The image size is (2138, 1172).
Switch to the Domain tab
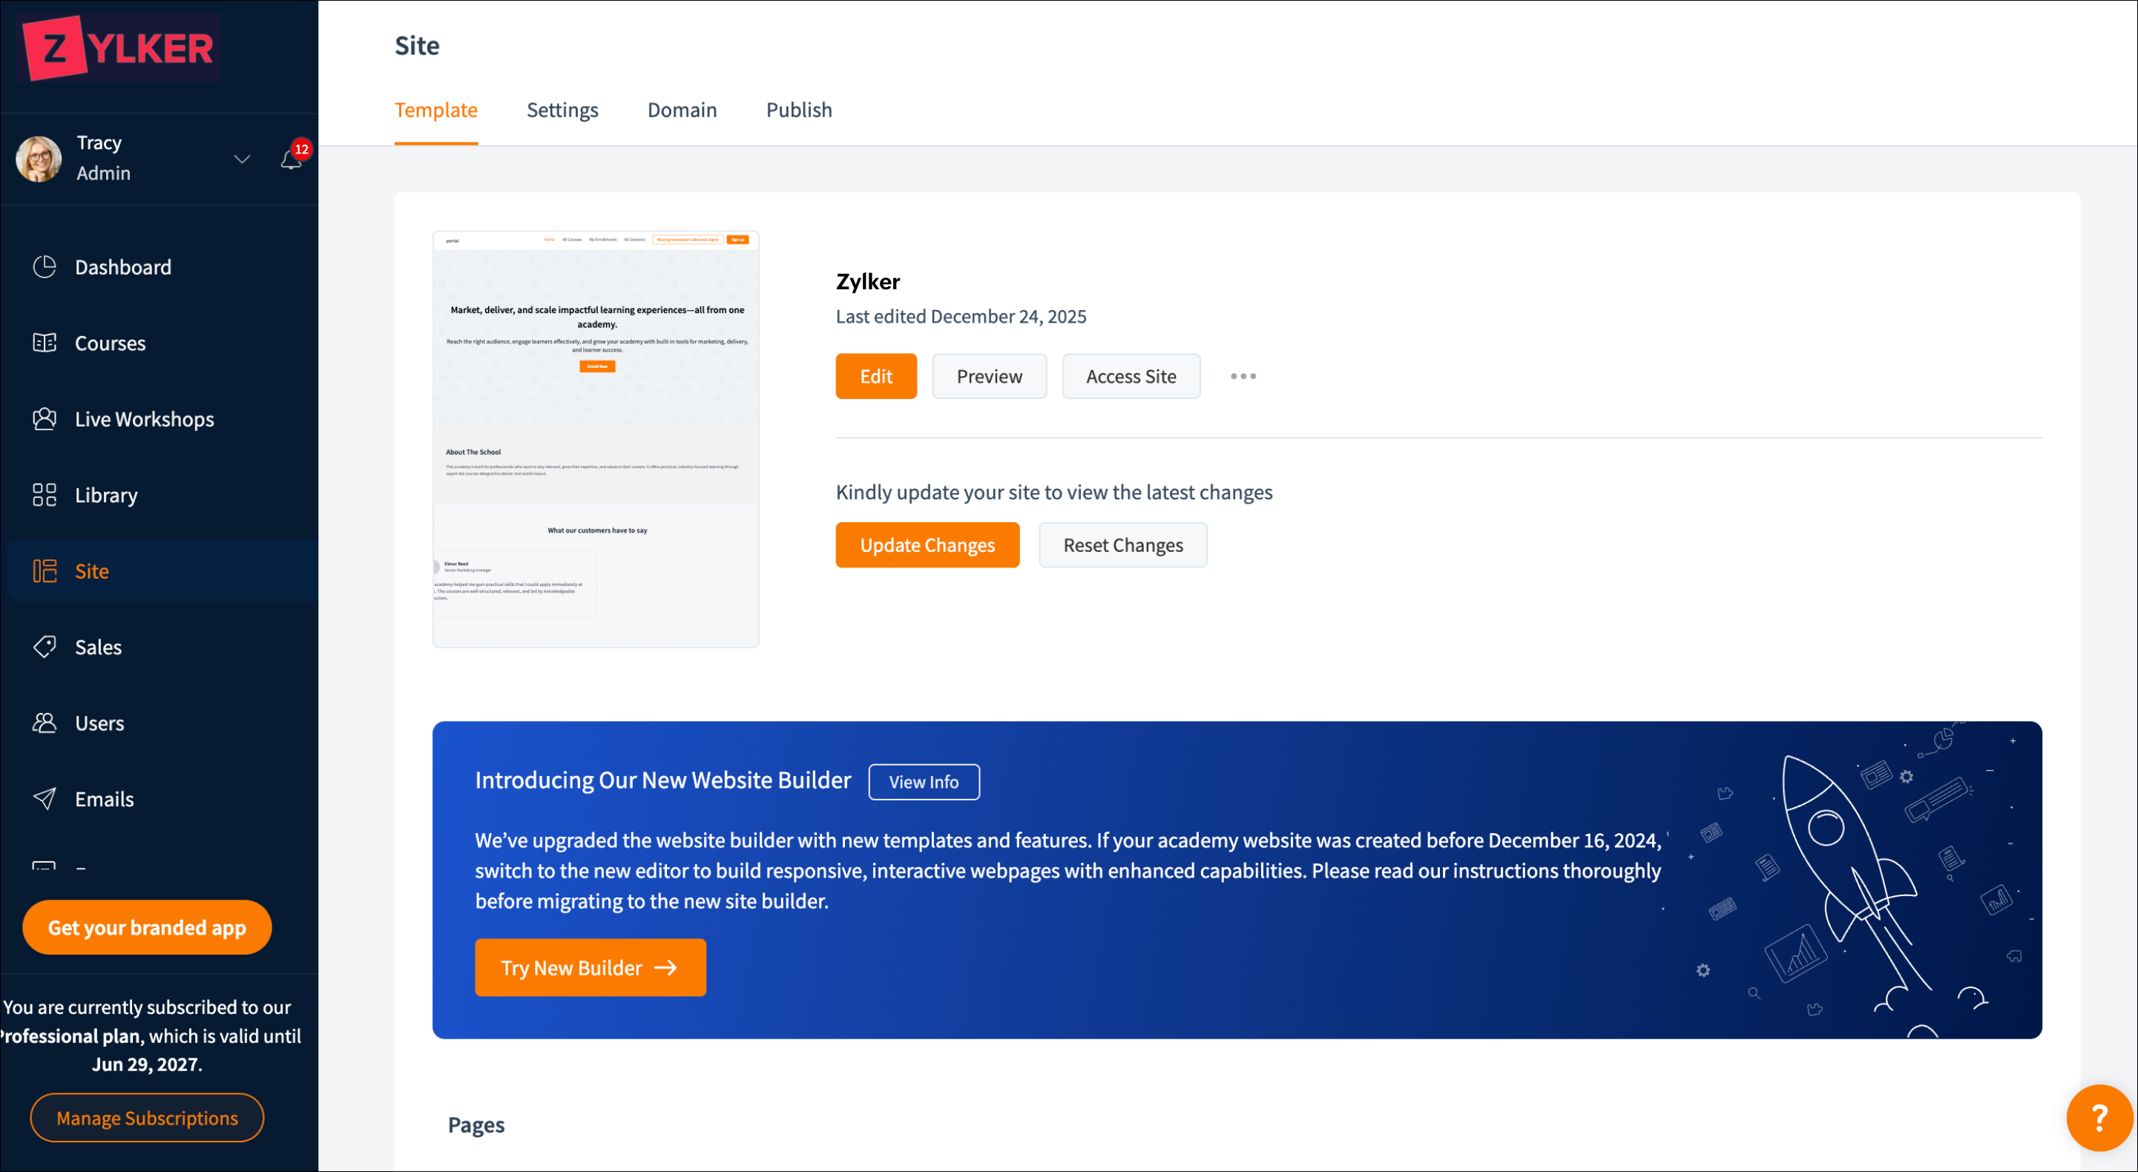pyautogui.click(x=682, y=110)
